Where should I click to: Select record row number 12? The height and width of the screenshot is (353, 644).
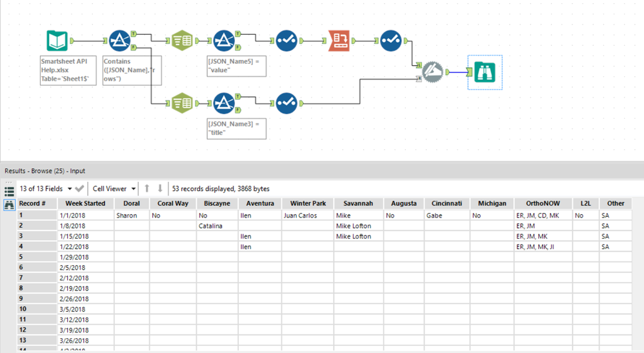pos(37,330)
